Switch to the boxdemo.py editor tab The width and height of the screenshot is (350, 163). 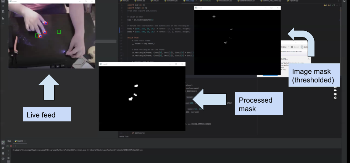pos(171,1)
